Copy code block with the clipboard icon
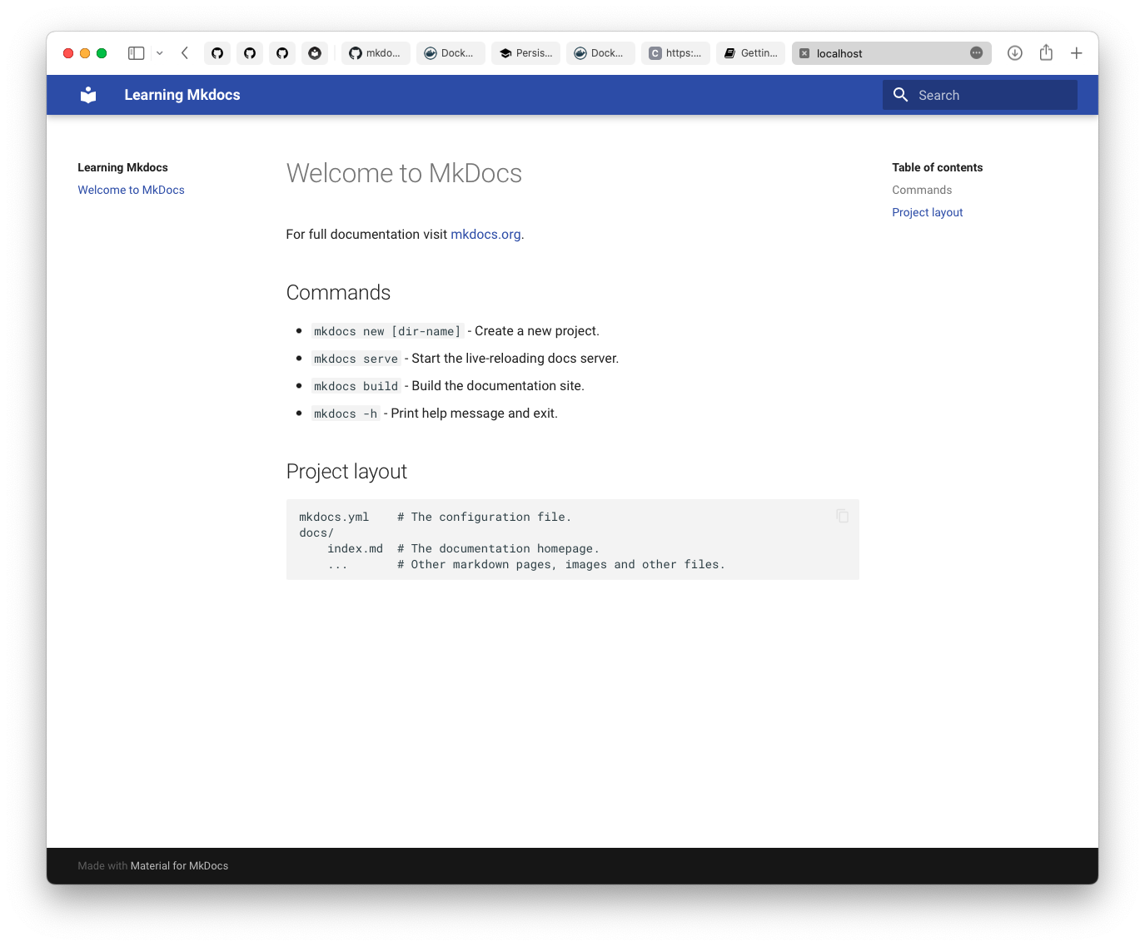Screen dimensions: 1145x946 point(843,516)
